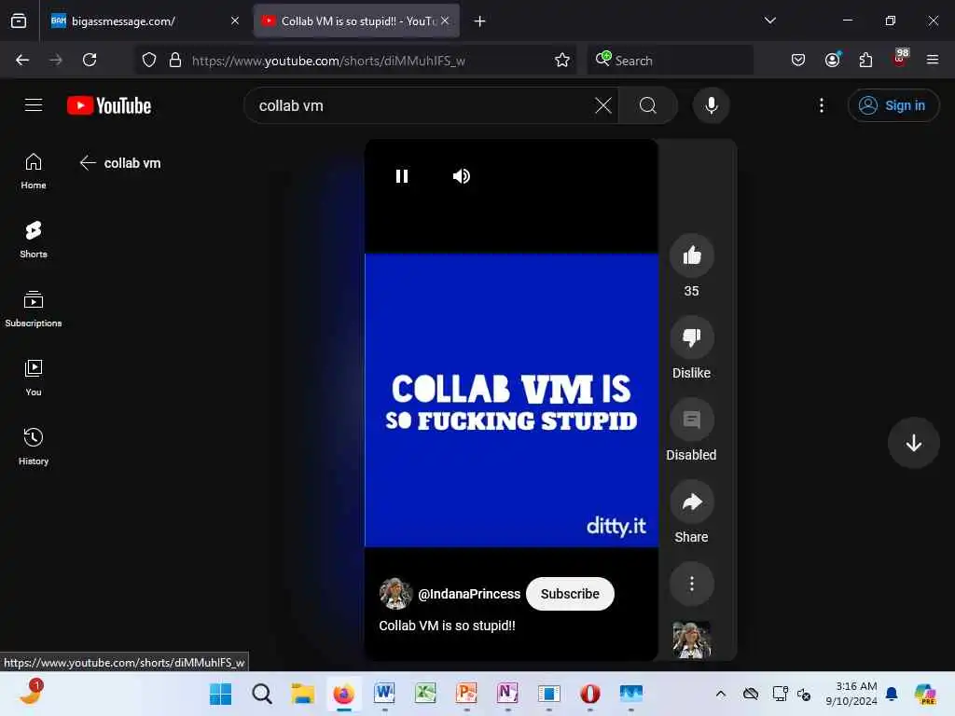Sign in to YouTube
The image size is (955, 716).
[x=893, y=105]
